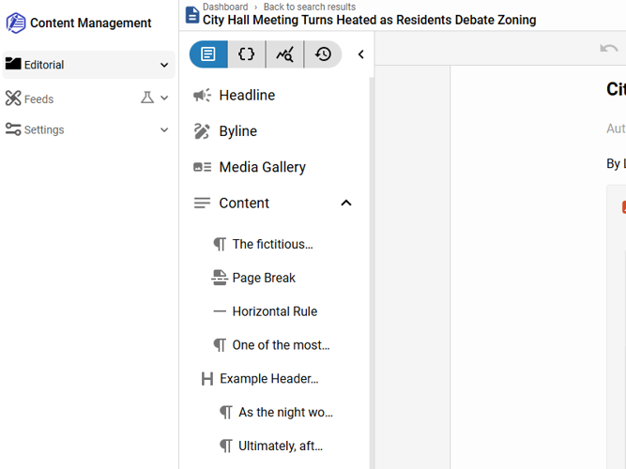Screen dimensions: 626x469
Task: Click the beaker icon next to Feeds
Action: 147,98
